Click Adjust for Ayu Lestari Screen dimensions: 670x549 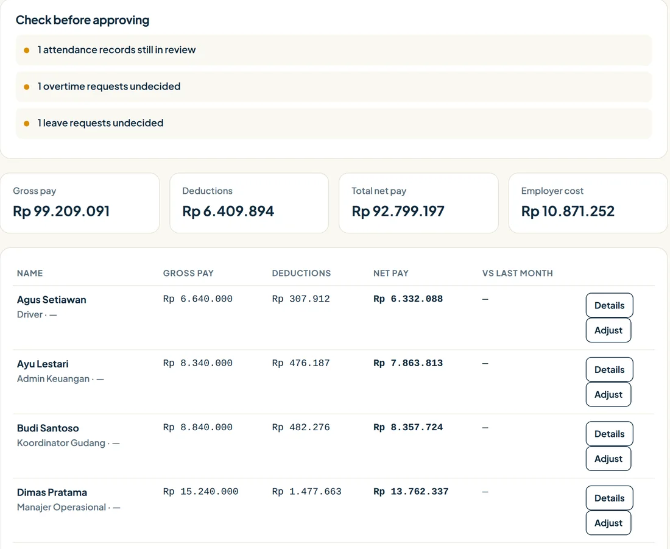[x=608, y=394]
